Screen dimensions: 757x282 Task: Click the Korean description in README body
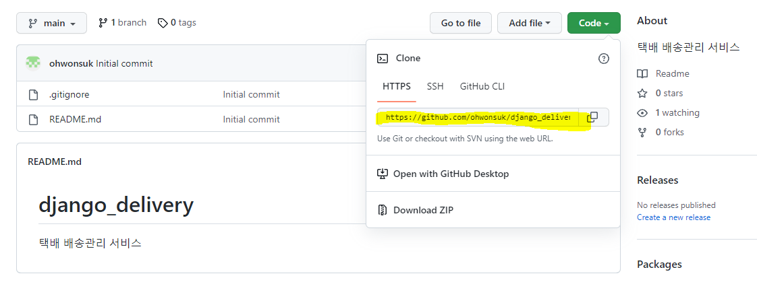(x=90, y=243)
